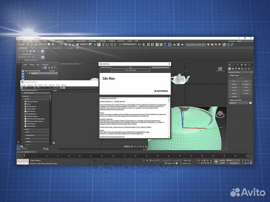Open the Create Selection Set dropdown
Screen dimensions: 270x202
tap(129, 44)
